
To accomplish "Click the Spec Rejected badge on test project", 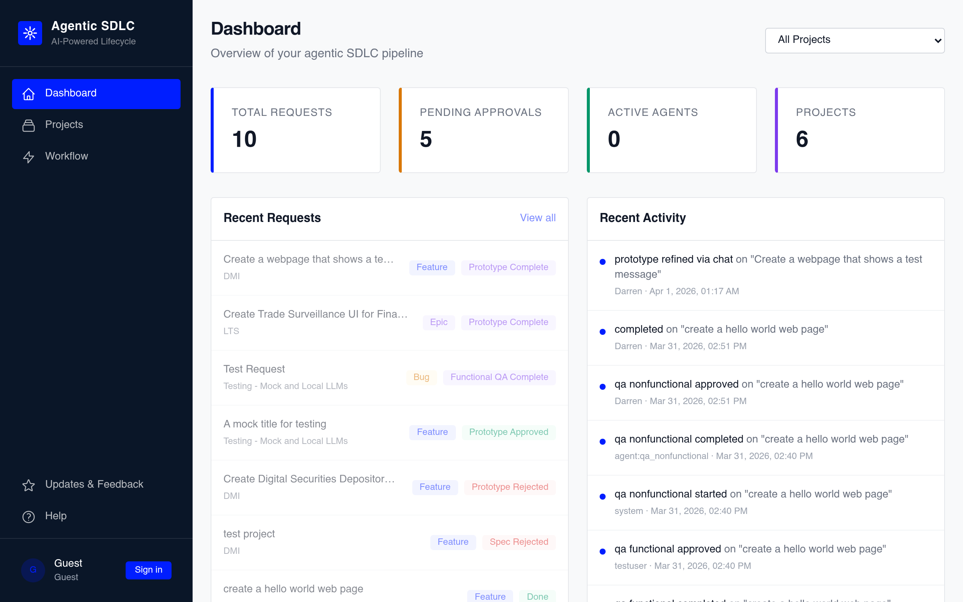I will 518,542.
